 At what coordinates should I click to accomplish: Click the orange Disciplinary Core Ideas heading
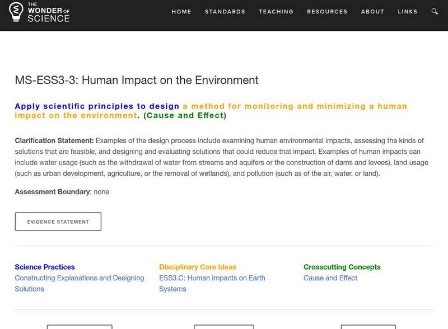click(x=198, y=267)
